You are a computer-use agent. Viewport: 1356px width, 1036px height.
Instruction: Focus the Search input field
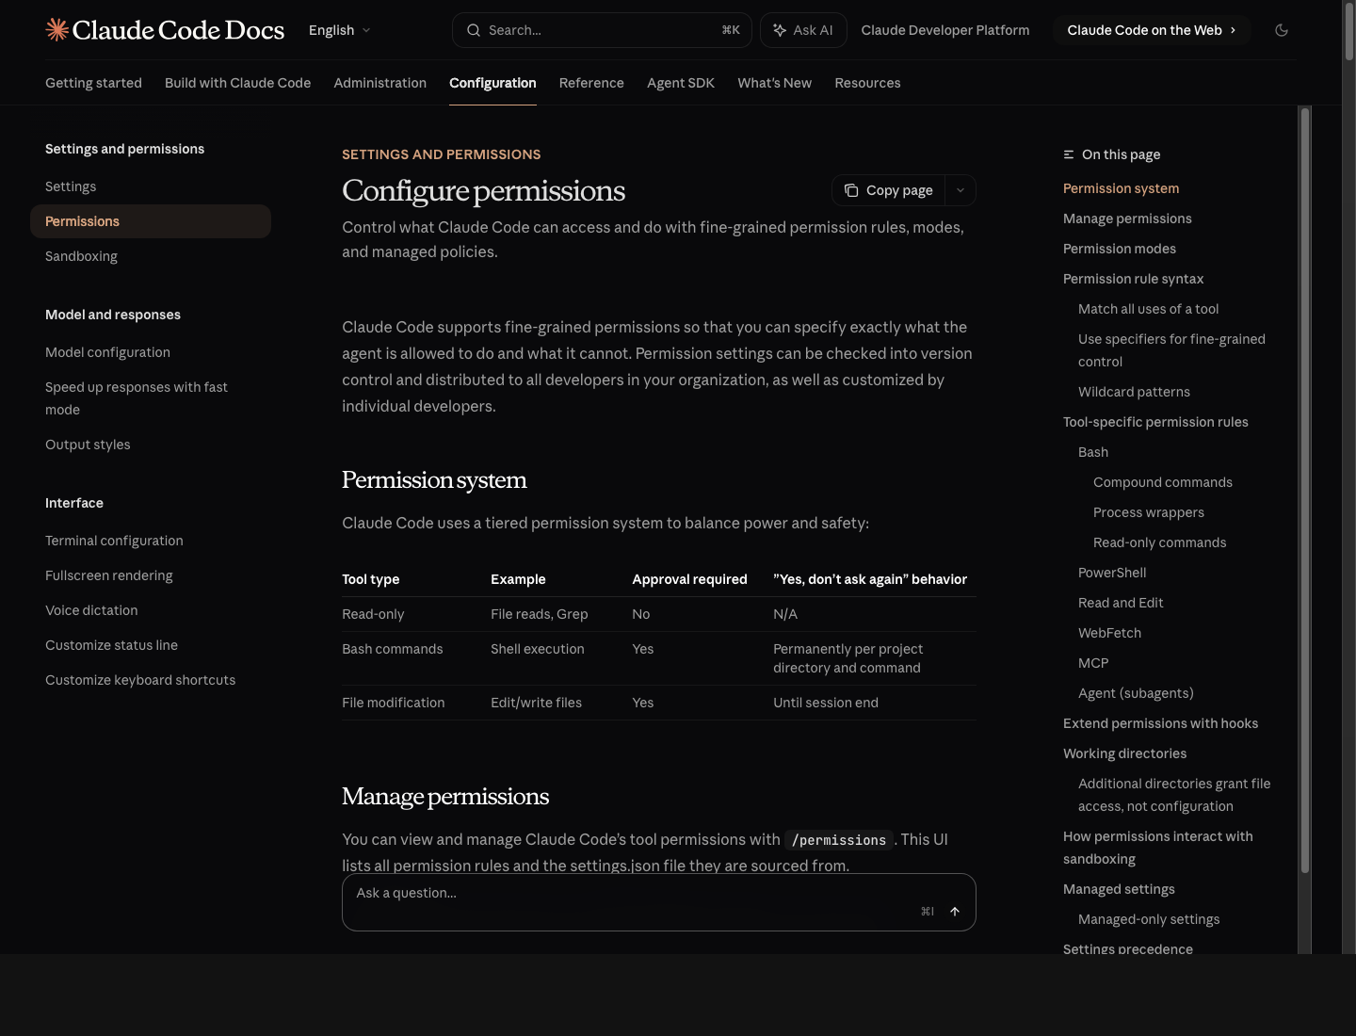tap(602, 30)
